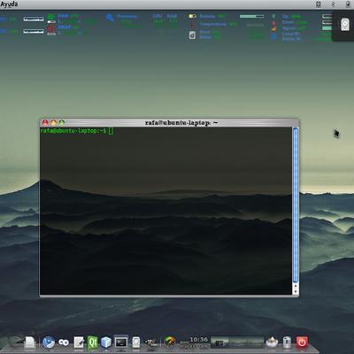Open the text editor dock icon
Viewport: 354px width, 354px height.
[79, 342]
